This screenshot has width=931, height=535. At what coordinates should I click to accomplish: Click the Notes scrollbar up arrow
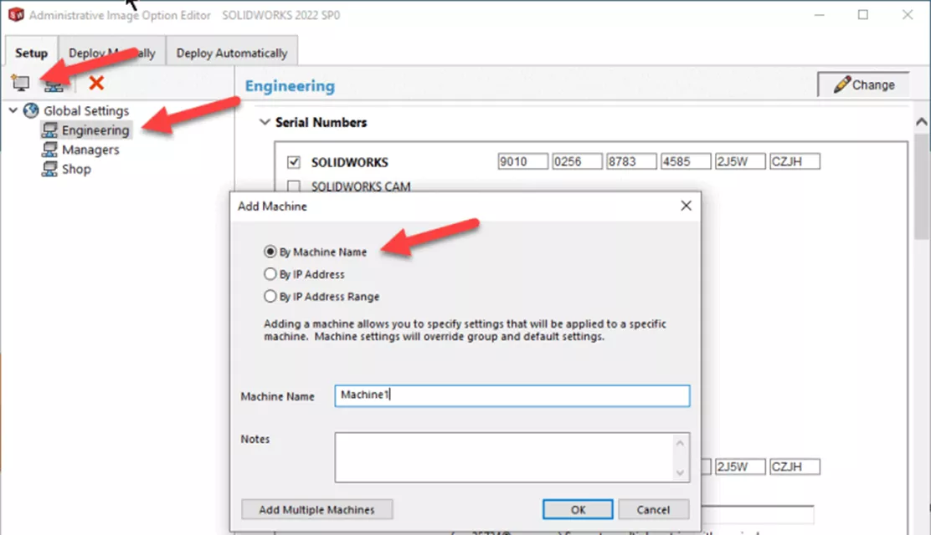tap(680, 443)
